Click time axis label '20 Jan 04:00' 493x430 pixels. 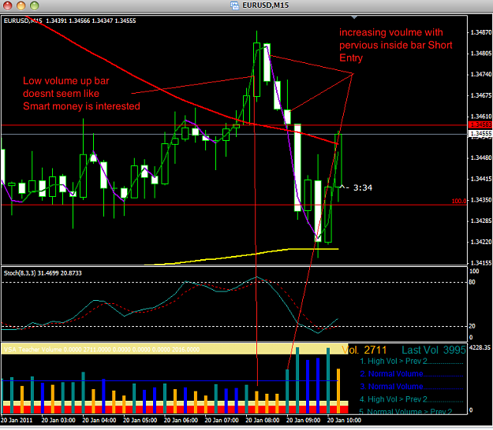(99, 420)
